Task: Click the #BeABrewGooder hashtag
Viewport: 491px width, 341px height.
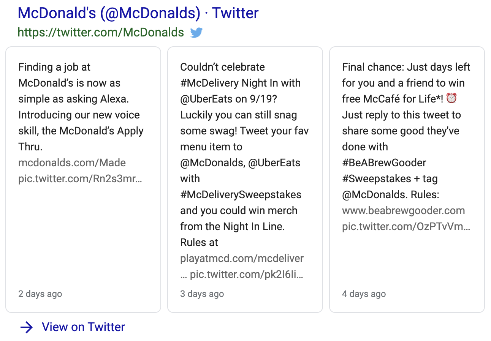Action: point(384,163)
